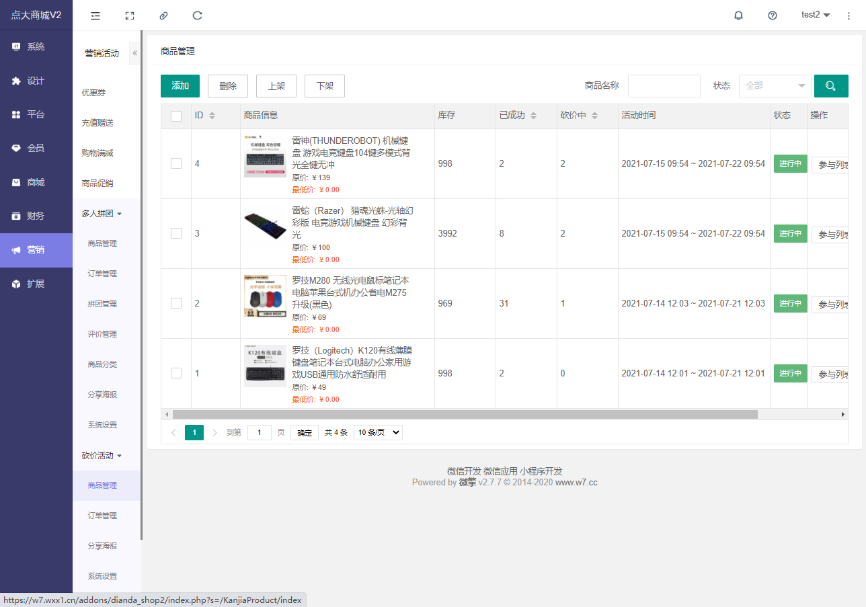
Task: Open 商品促销 in submenu
Action: click(97, 184)
